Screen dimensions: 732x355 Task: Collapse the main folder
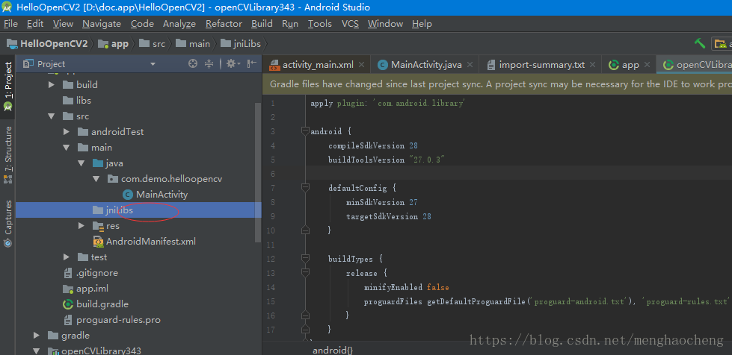tap(67, 148)
